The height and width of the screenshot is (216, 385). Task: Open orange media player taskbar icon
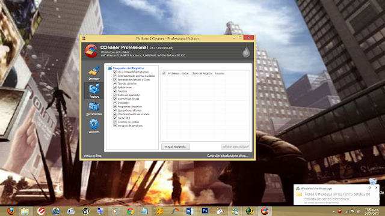[x=115, y=211]
